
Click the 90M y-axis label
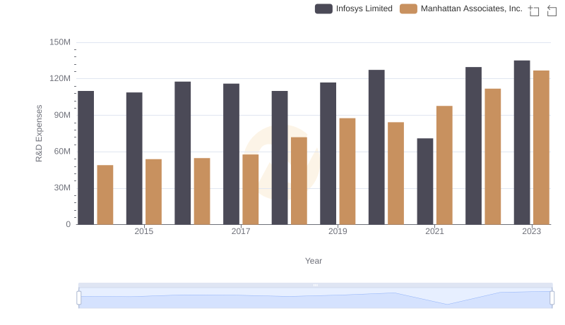click(x=62, y=116)
